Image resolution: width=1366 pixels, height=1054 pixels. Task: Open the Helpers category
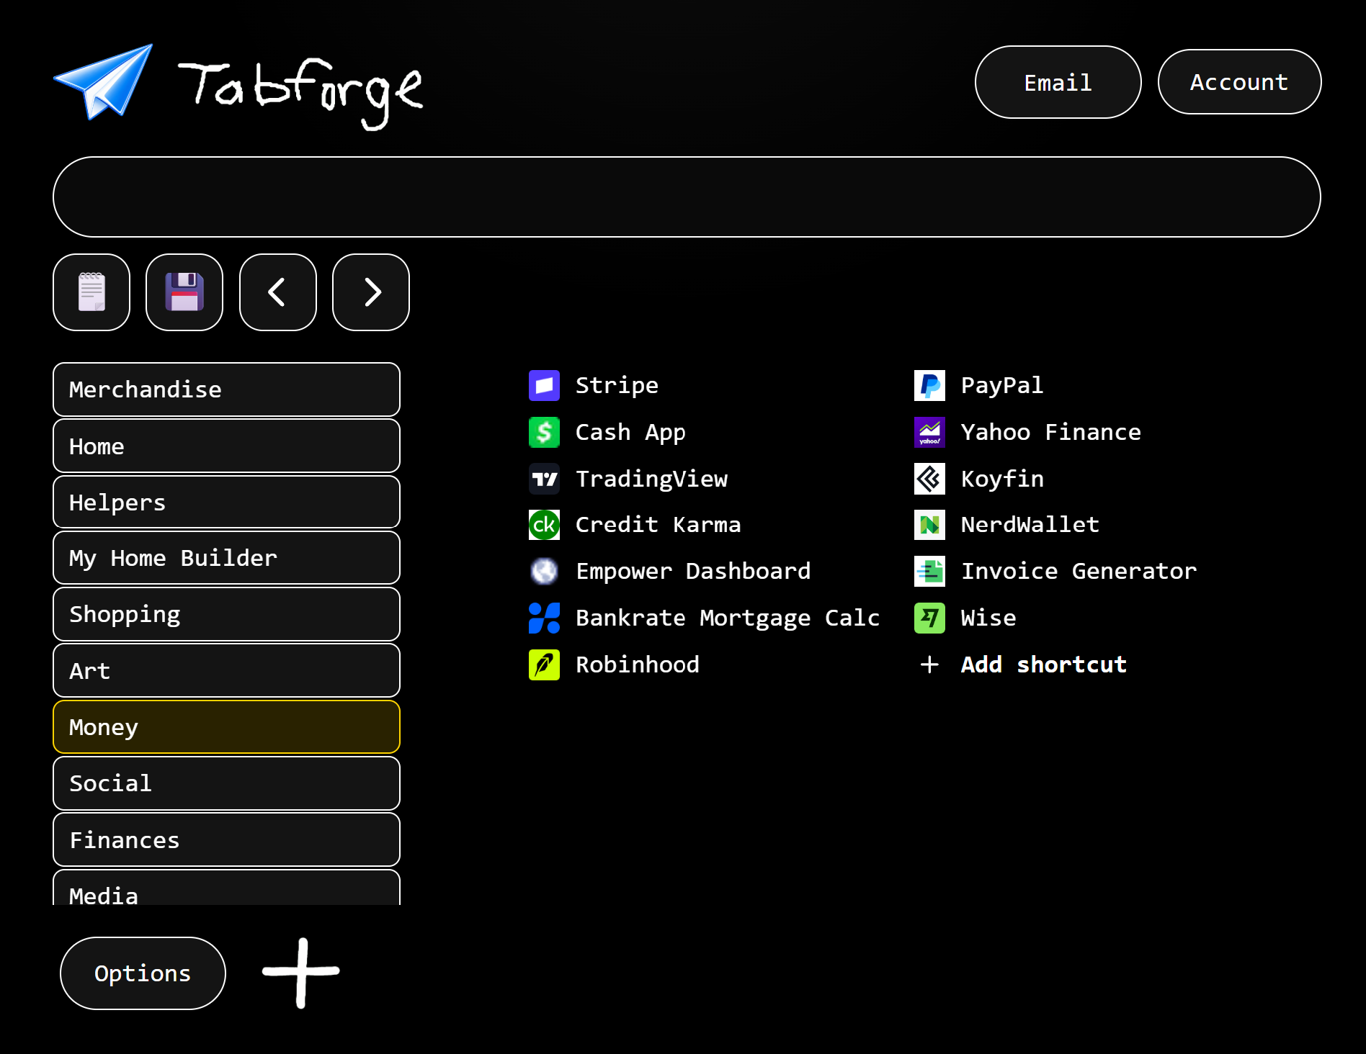226,502
